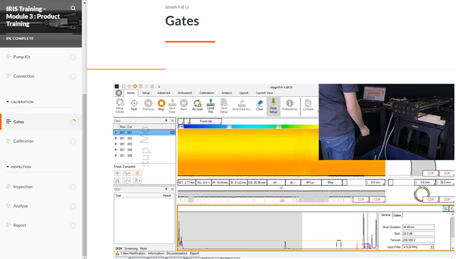Screen dimensions: 456x259
Task: Switch to the General tab in A-scan panel
Action: tap(385, 215)
